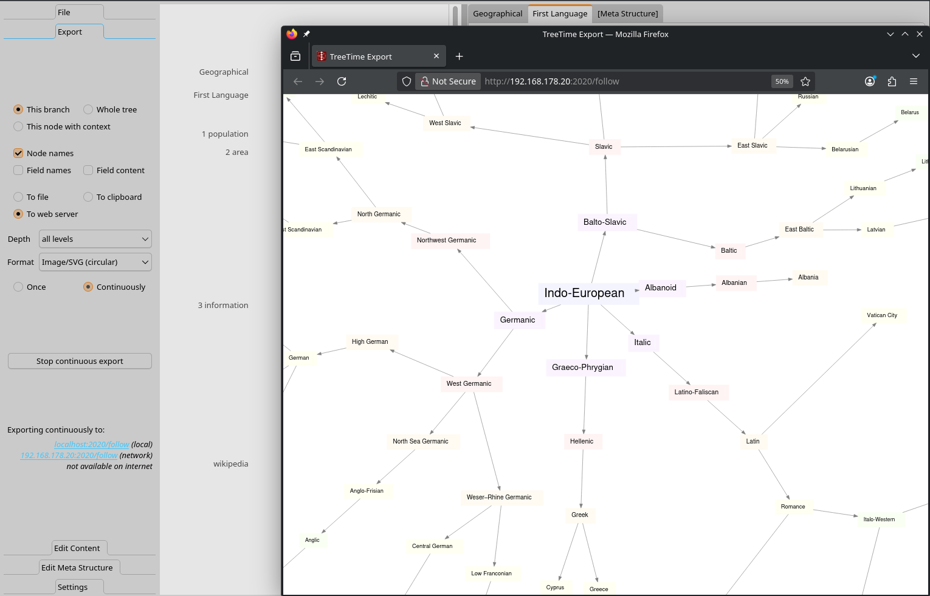Enable the Field names checkbox
The image size is (930, 596).
18,171
